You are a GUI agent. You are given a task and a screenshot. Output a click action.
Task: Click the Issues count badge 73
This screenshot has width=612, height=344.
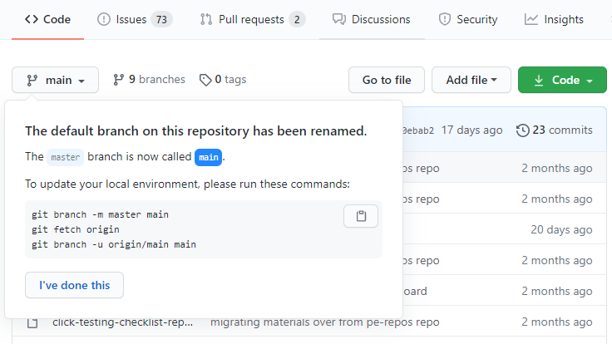[161, 19]
